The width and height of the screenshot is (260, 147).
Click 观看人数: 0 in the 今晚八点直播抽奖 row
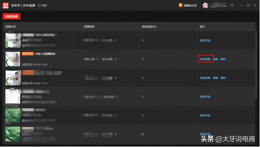[91, 59]
